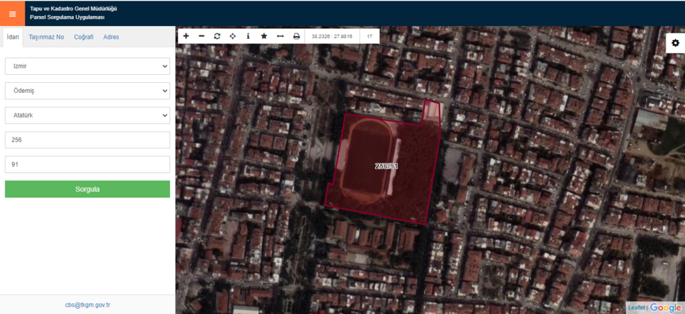Print the map with printer icon

tap(297, 36)
